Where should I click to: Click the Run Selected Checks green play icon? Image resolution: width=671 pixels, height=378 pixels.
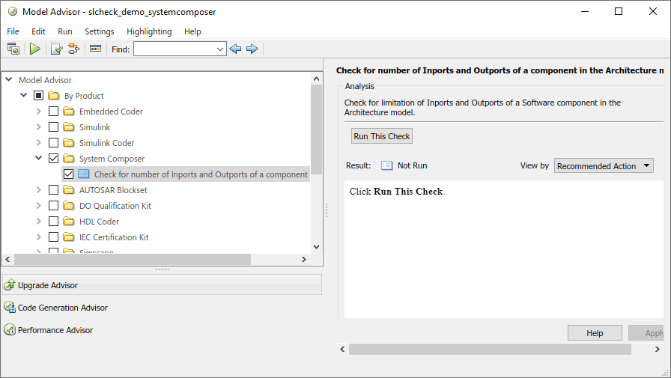(35, 49)
